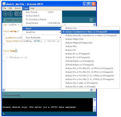Select Arduino Duemilanove or Nano w/ ATmega328
Viewport: 121px width, 117px height.
(90, 32)
